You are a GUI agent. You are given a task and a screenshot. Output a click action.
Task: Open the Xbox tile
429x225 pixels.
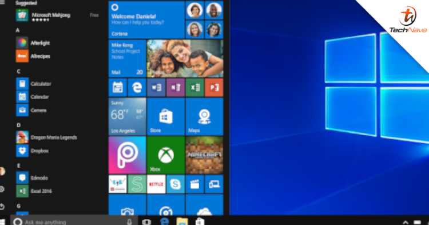[x=166, y=155]
